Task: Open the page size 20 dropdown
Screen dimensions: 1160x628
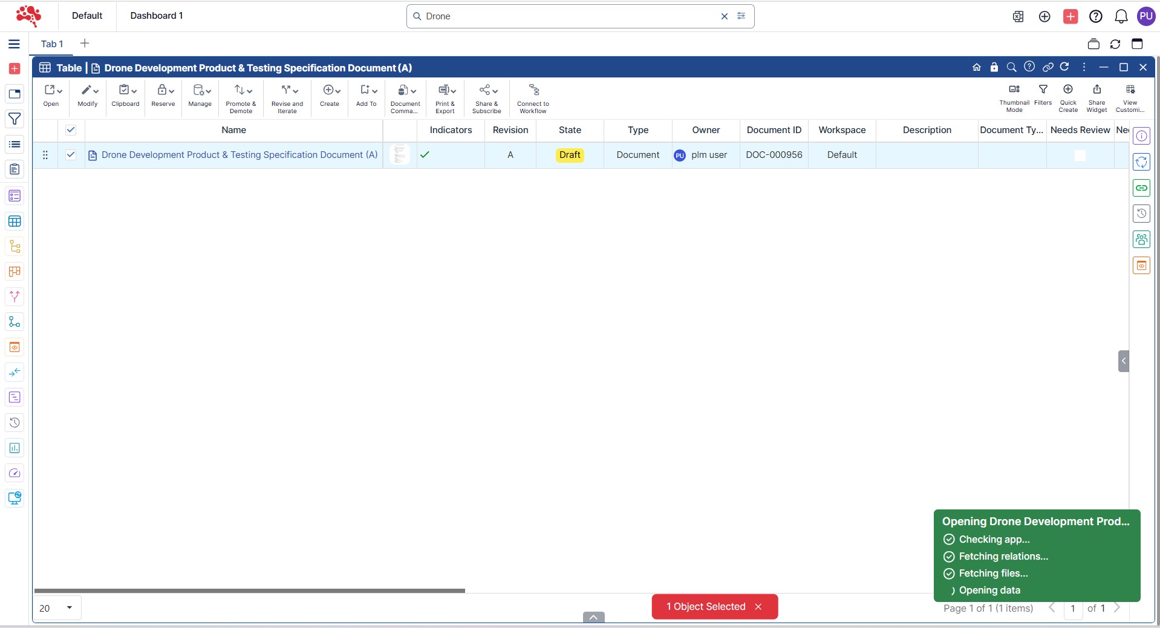Action: tap(56, 608)
